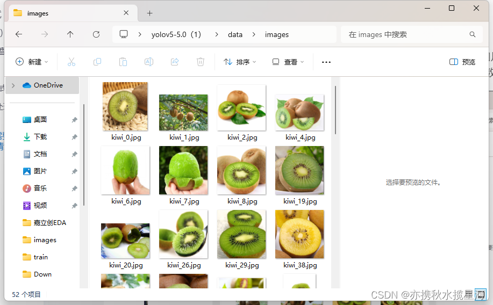The height and width of the screenshot is (305, 493).
Task: Click the 在 images 中搜索 search field
Action: click(412, 34)
